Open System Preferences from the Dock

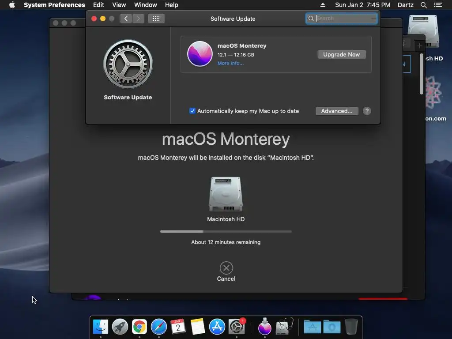pos(237,327)
